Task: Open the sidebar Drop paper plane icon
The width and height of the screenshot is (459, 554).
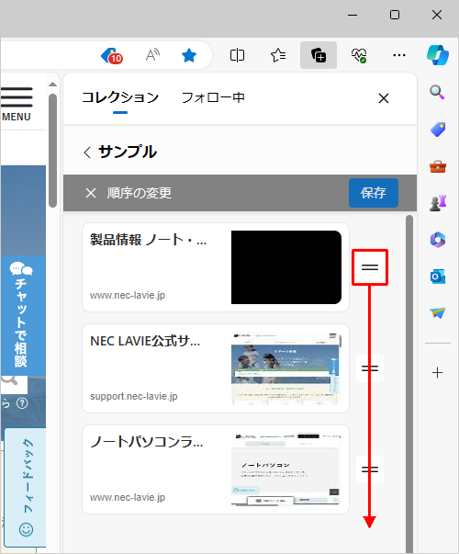Action: [438, 313]
